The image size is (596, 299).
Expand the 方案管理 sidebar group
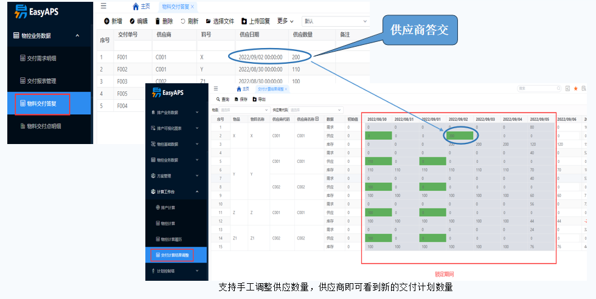(196, 176)
